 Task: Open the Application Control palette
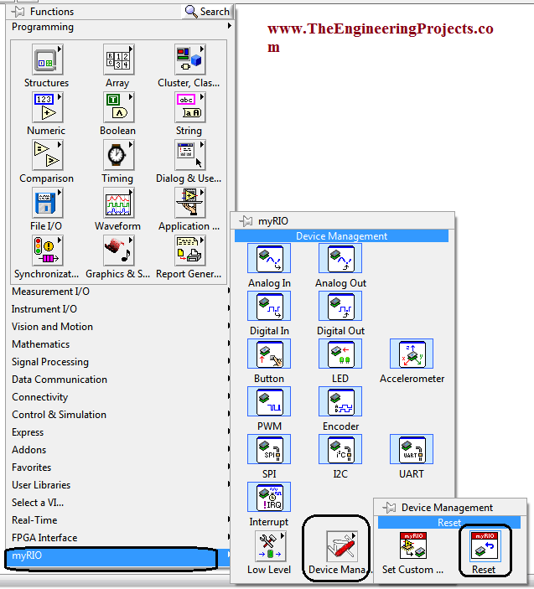(189, 203)
